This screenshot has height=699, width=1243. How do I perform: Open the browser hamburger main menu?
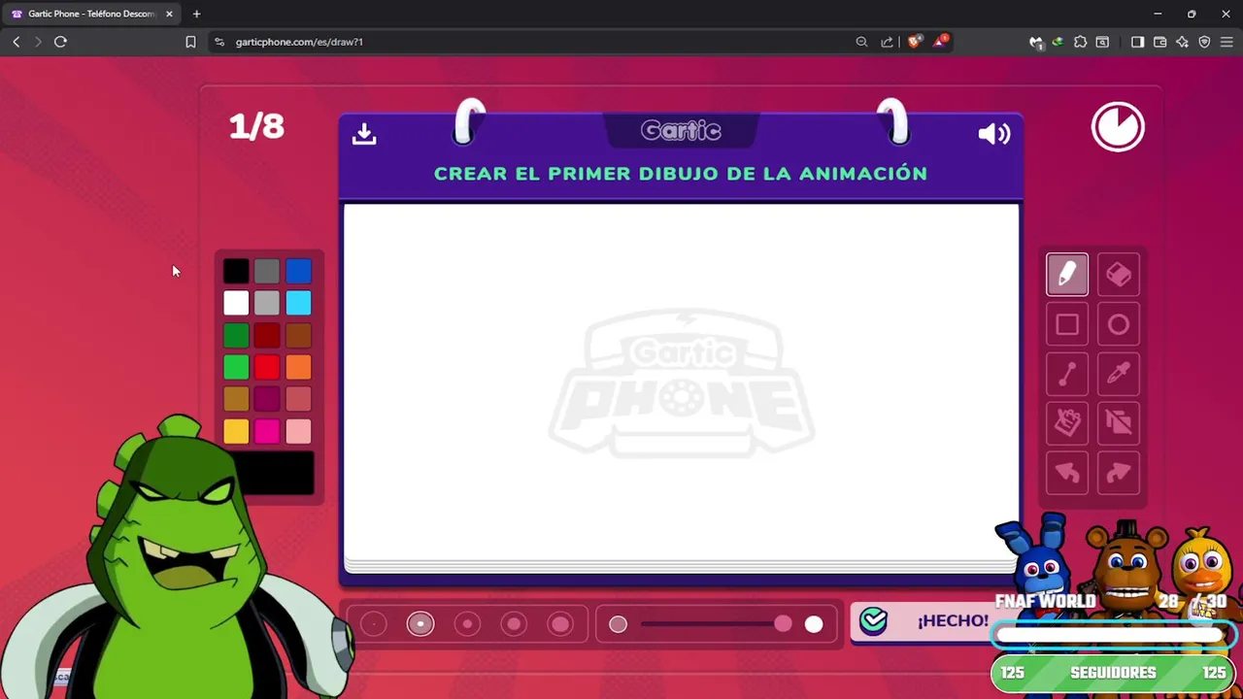coord(1226,42)
